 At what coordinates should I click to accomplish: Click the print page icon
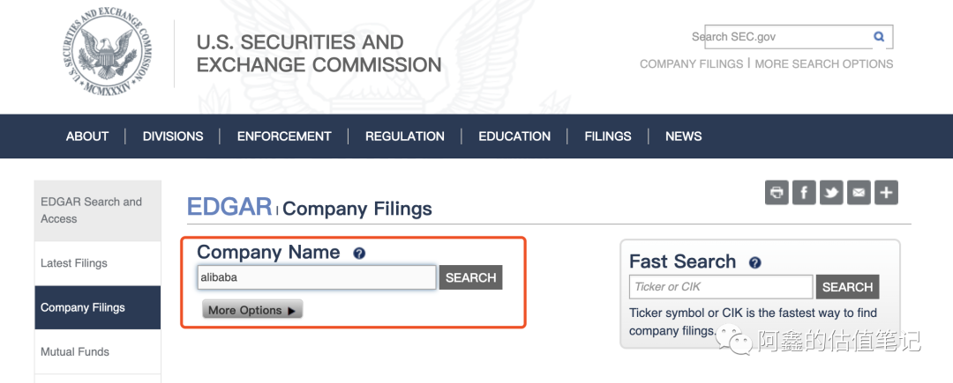(777, 193)
